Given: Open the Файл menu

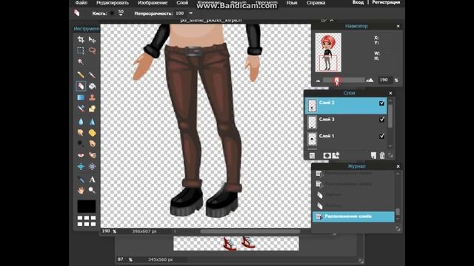Looking at the screenshot, I should click(81, 3).
